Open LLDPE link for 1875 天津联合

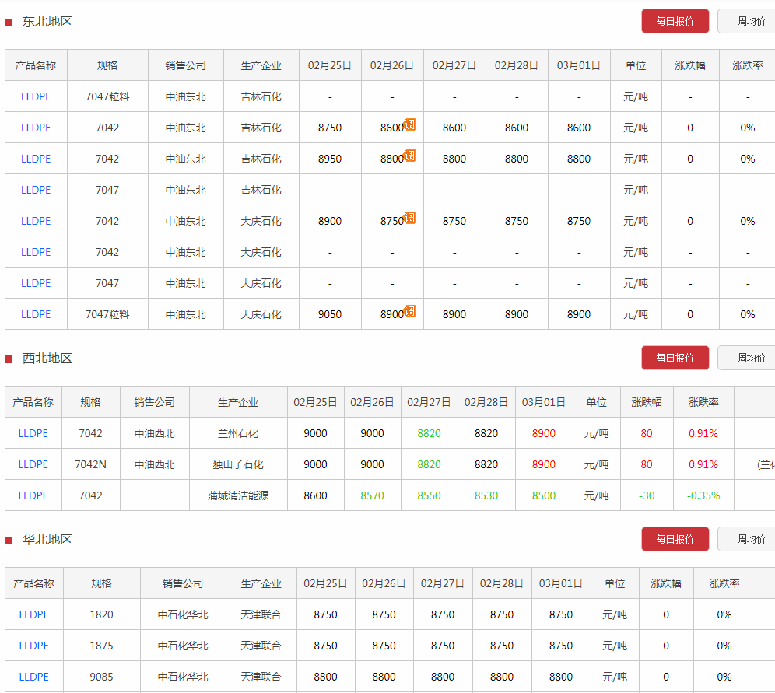(x=33, y=646)
